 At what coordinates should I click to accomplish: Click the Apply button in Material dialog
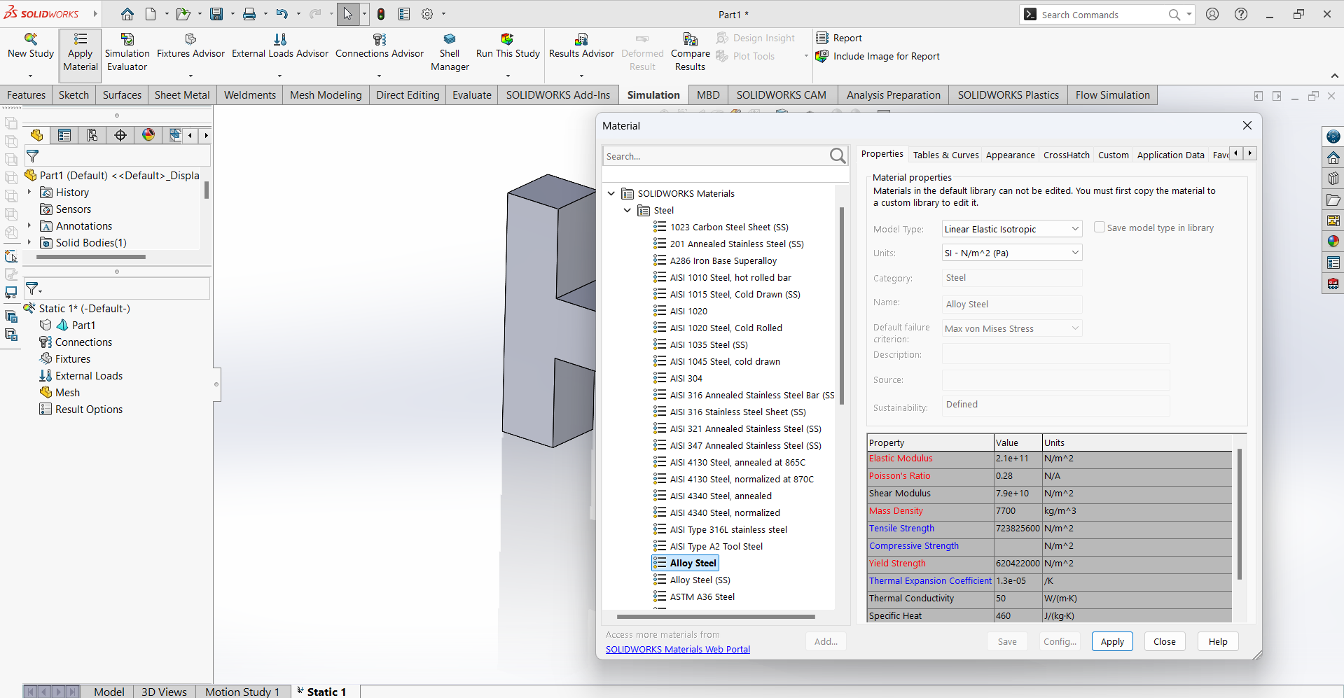click(x=1112, y=641)
